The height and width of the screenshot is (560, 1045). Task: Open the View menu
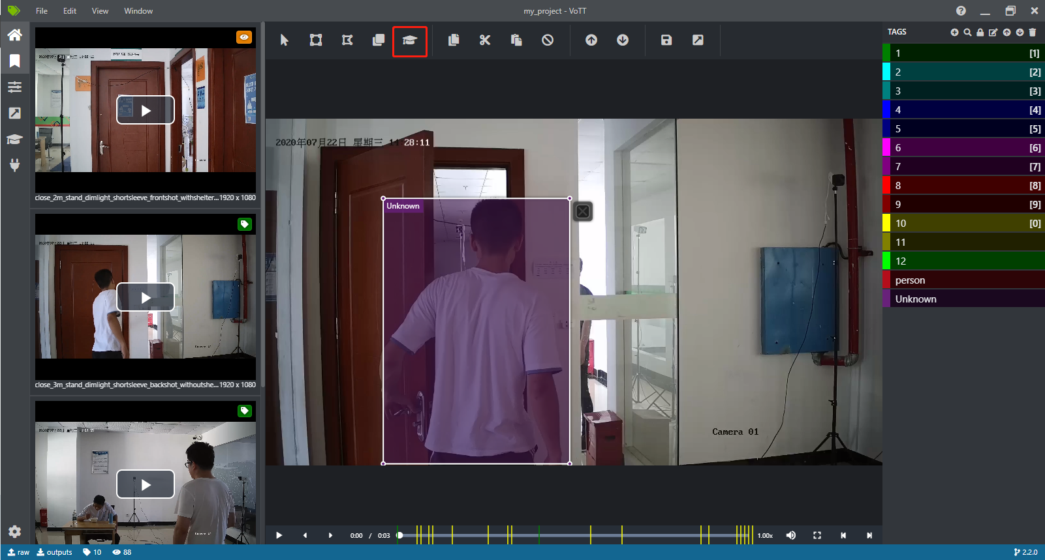coord(100,11)
